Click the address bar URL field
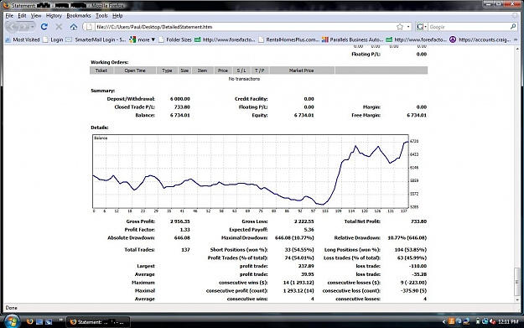Viewport: 524px width, 328px height. (x=244, y=27)
